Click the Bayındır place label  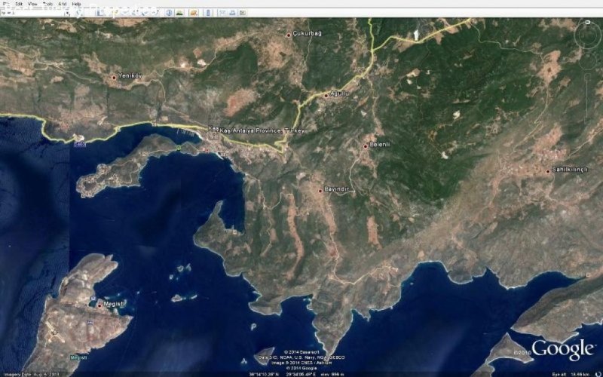(x=336, y=189)
